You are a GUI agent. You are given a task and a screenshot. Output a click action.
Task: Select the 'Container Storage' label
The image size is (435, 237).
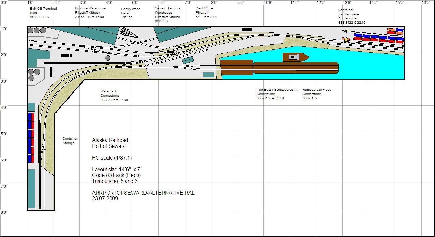coord(70,141)
